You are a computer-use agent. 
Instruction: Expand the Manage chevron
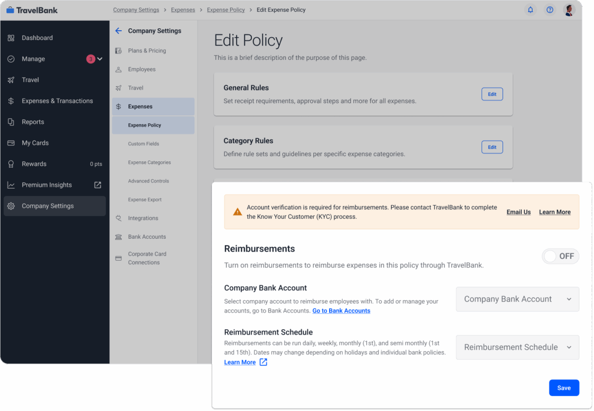tap(100, 59)
